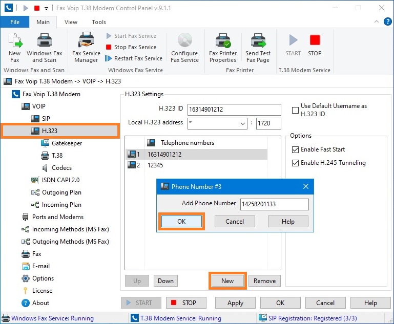This screenshot has height=324, width=394.
Task: Click the New Fax ribbon icon
Action: coord(15,48)
